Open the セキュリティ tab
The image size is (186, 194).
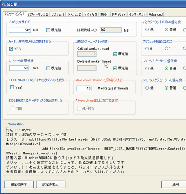point(118,14)
